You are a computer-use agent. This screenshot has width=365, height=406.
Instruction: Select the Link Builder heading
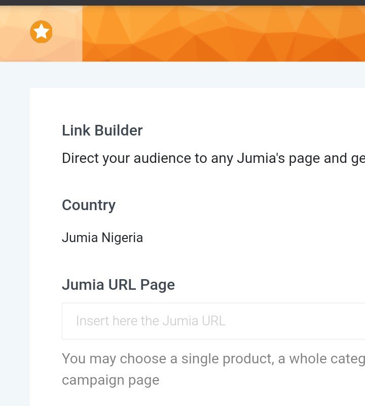[102, 130]
